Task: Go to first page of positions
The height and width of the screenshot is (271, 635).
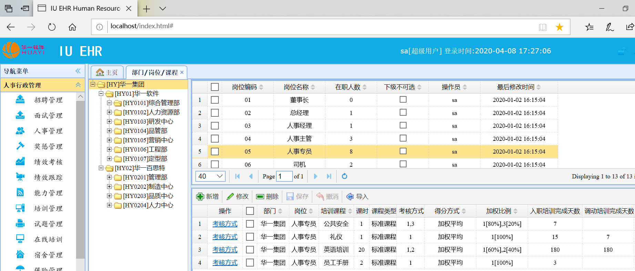Action: pyautogui.click(x=237, y=176)
